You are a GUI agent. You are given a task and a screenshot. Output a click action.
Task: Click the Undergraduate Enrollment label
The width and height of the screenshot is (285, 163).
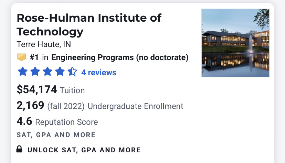pyautogui.click(x=136, y=106)
